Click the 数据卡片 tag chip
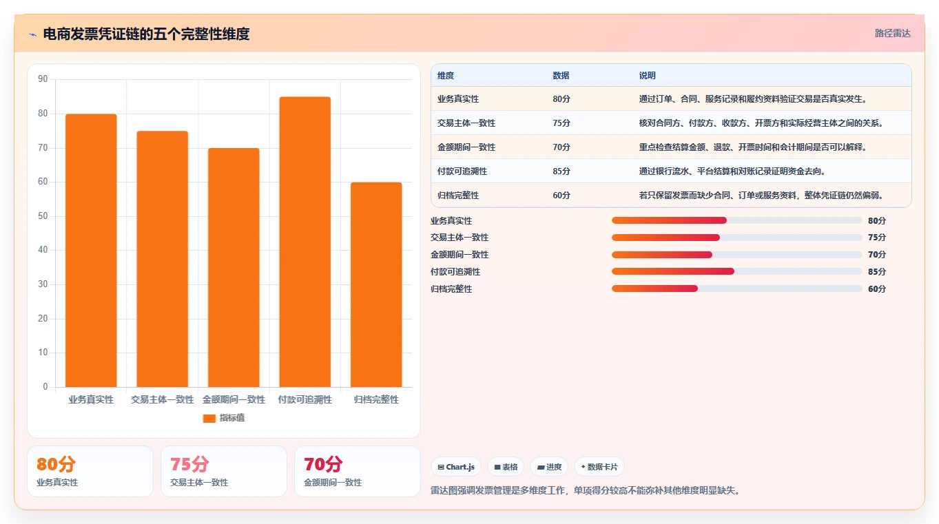 [599, 467]
